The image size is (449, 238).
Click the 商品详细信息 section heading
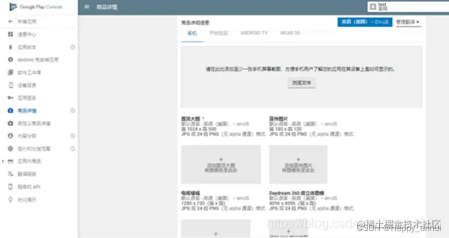tap(195, 23)
